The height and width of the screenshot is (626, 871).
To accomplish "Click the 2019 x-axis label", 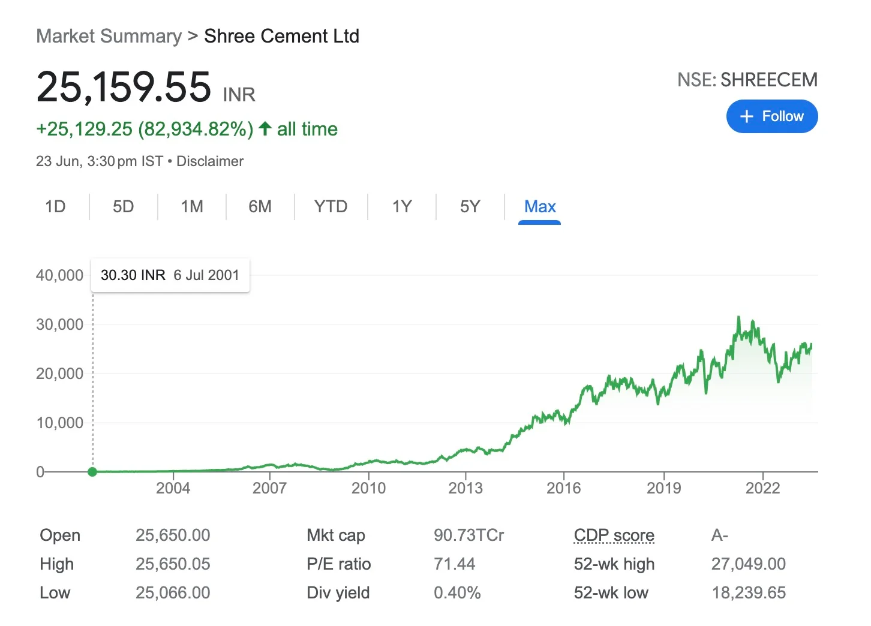I will click(663, 488).
